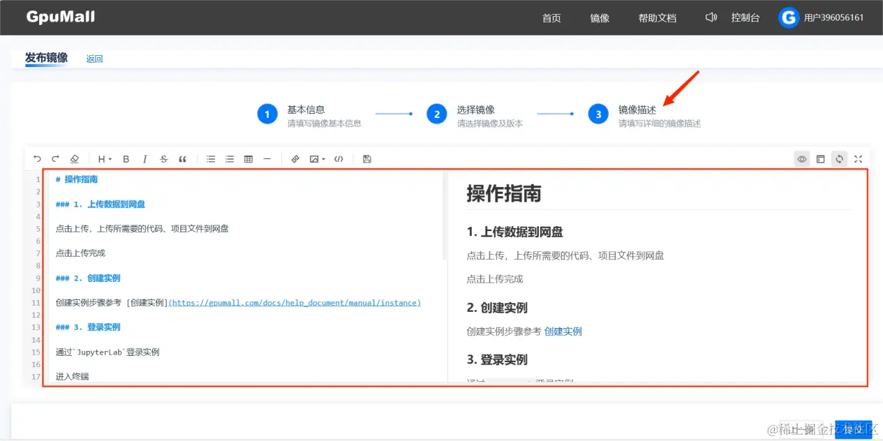Click the preview heading '操作指南'
This screenshot has height=441, width=883.
tap(504, 193)
